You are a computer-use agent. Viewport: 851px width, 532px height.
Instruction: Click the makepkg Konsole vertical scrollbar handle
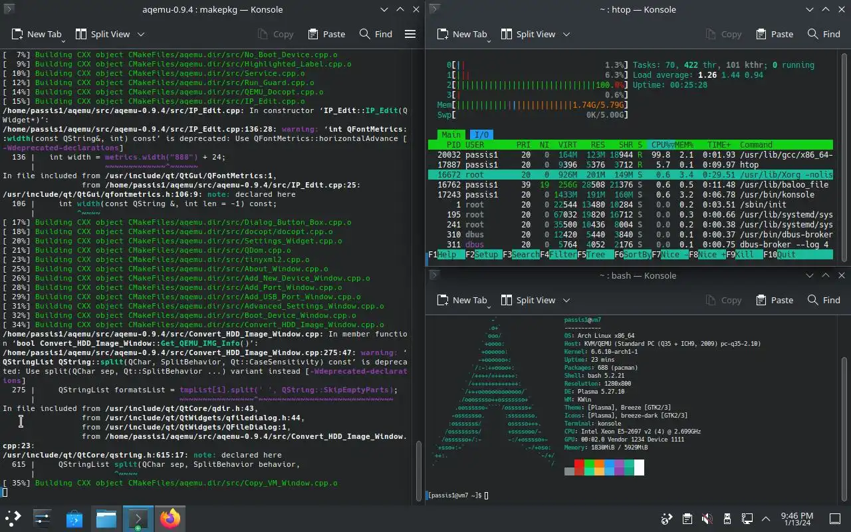click(x=418, y=470)
